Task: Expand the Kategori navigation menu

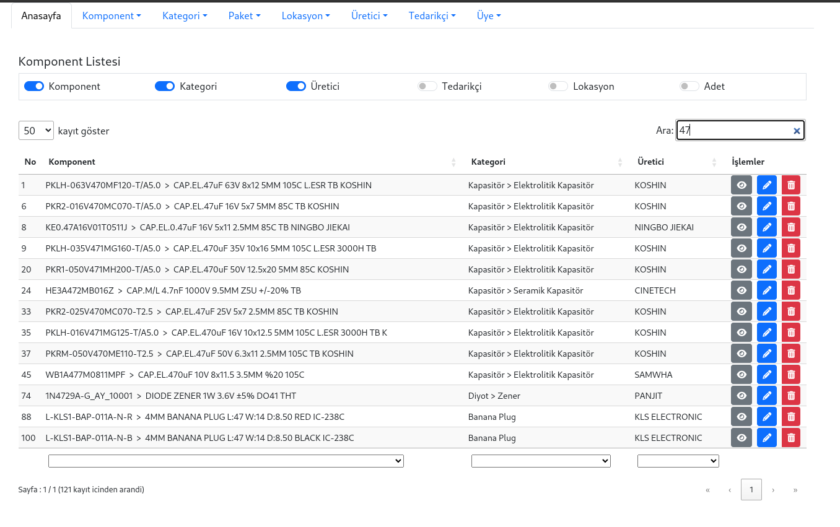Action: click(x=185, y=15)
